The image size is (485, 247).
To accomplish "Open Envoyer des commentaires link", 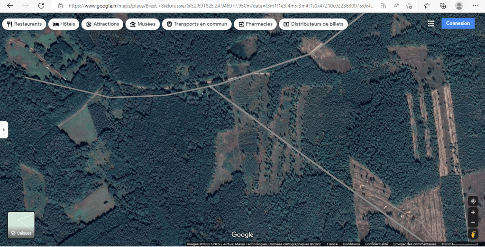I will tap(414, 244).
